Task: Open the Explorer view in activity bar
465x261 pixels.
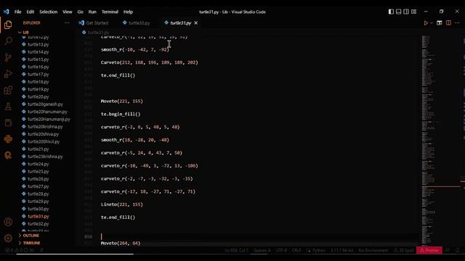Action: [8, 25]
